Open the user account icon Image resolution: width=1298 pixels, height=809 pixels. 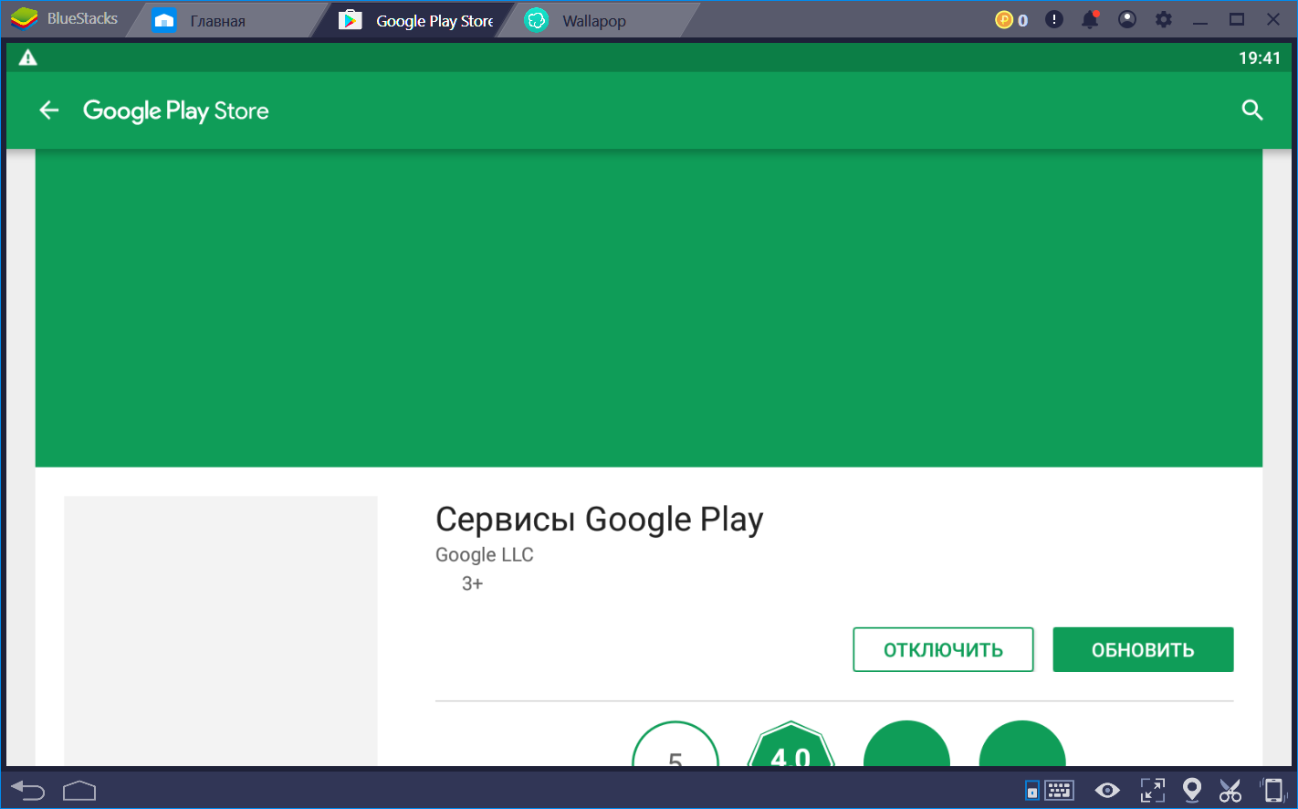point(1127,19)
